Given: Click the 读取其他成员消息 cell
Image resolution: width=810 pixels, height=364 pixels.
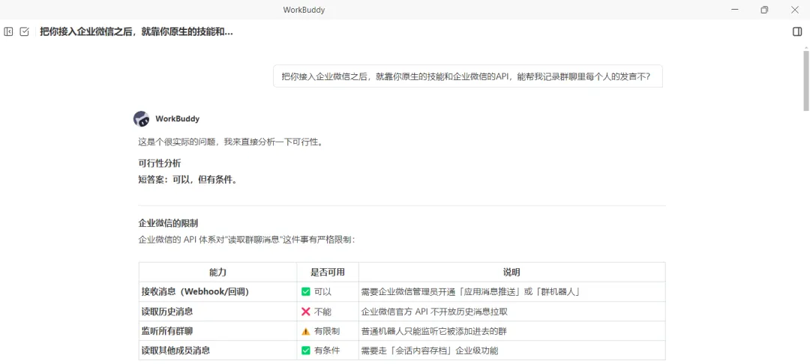Looking at the screenshot, I should tap(217, 351).
